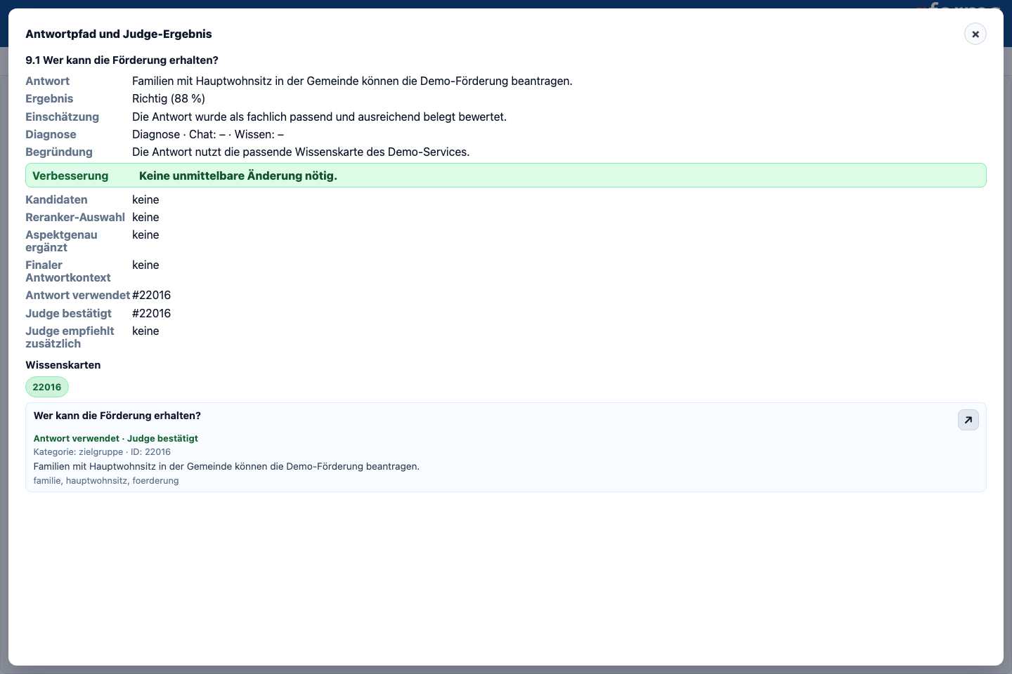This screenshot has height=674, width=1012.
Task: Close the Antwortpfad und Judge-Ergebnis dialog
Action: pyautogui.click(x=975, y=34)
